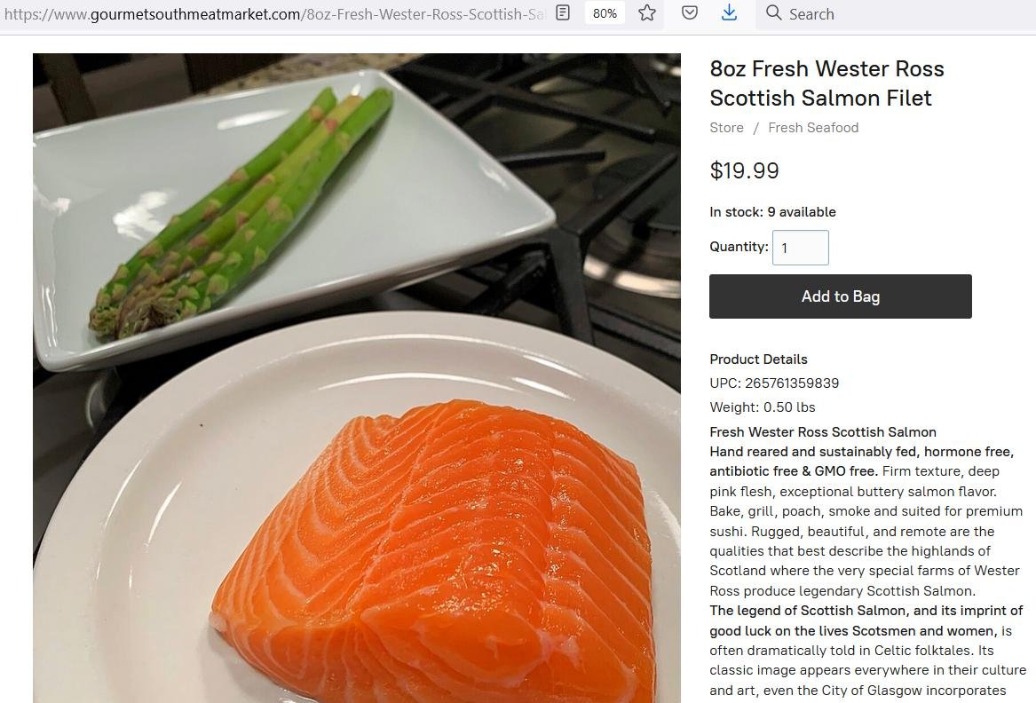
Task: Click the $19.99 price text
Action: pyautogui.click(x=744, y=170)
